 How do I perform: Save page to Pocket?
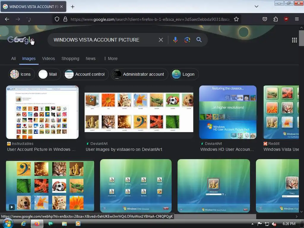265,19
